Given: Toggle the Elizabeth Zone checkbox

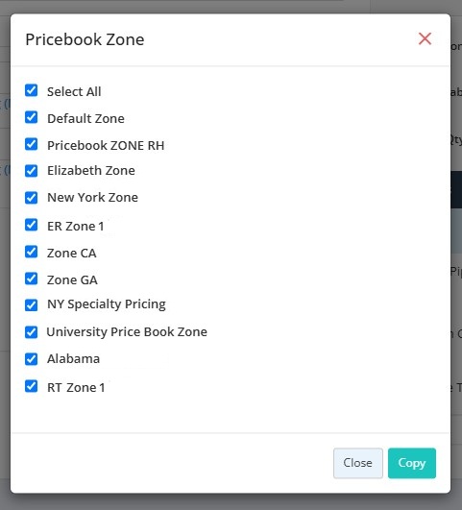Looking at the screenshot, I should (32, 171).
